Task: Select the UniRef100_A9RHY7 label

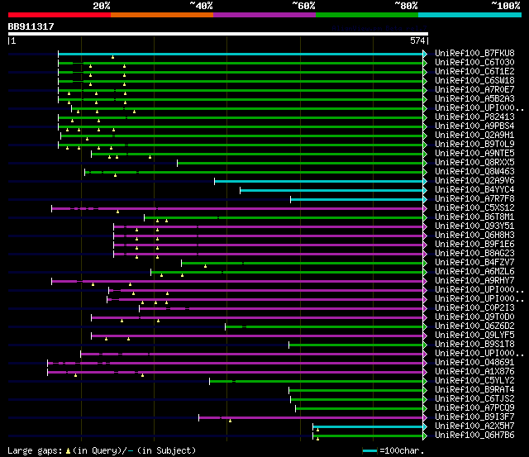Action: point(474,281)
